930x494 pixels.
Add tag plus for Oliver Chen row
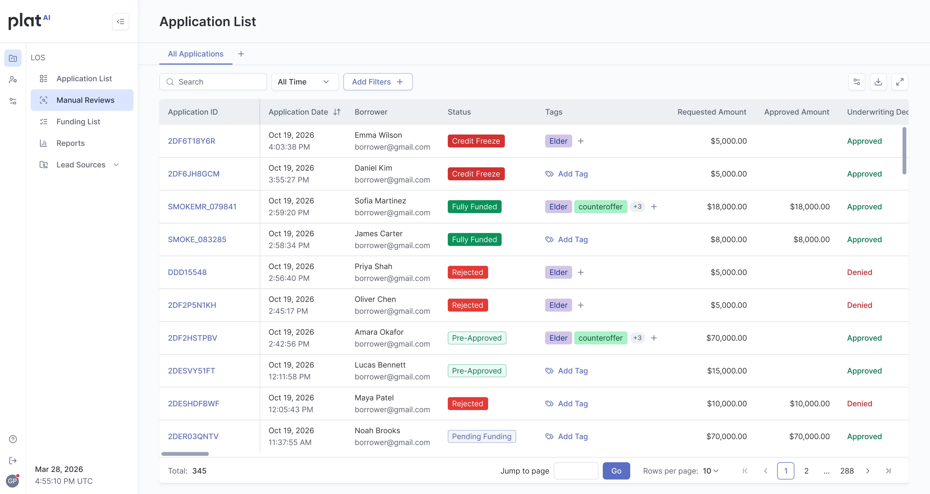[x=580, y=305]
